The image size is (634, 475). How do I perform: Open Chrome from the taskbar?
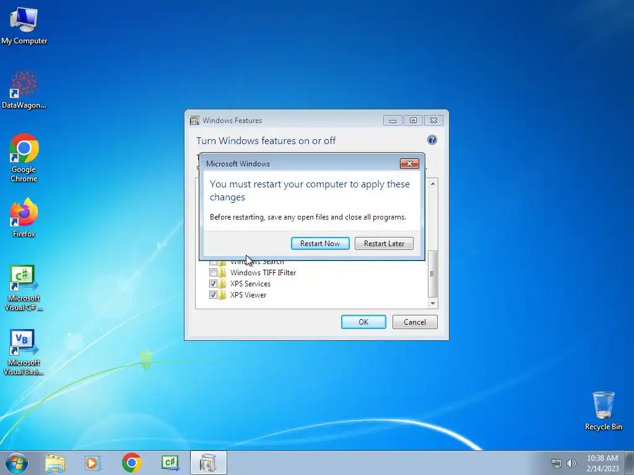tap(131, 463)
